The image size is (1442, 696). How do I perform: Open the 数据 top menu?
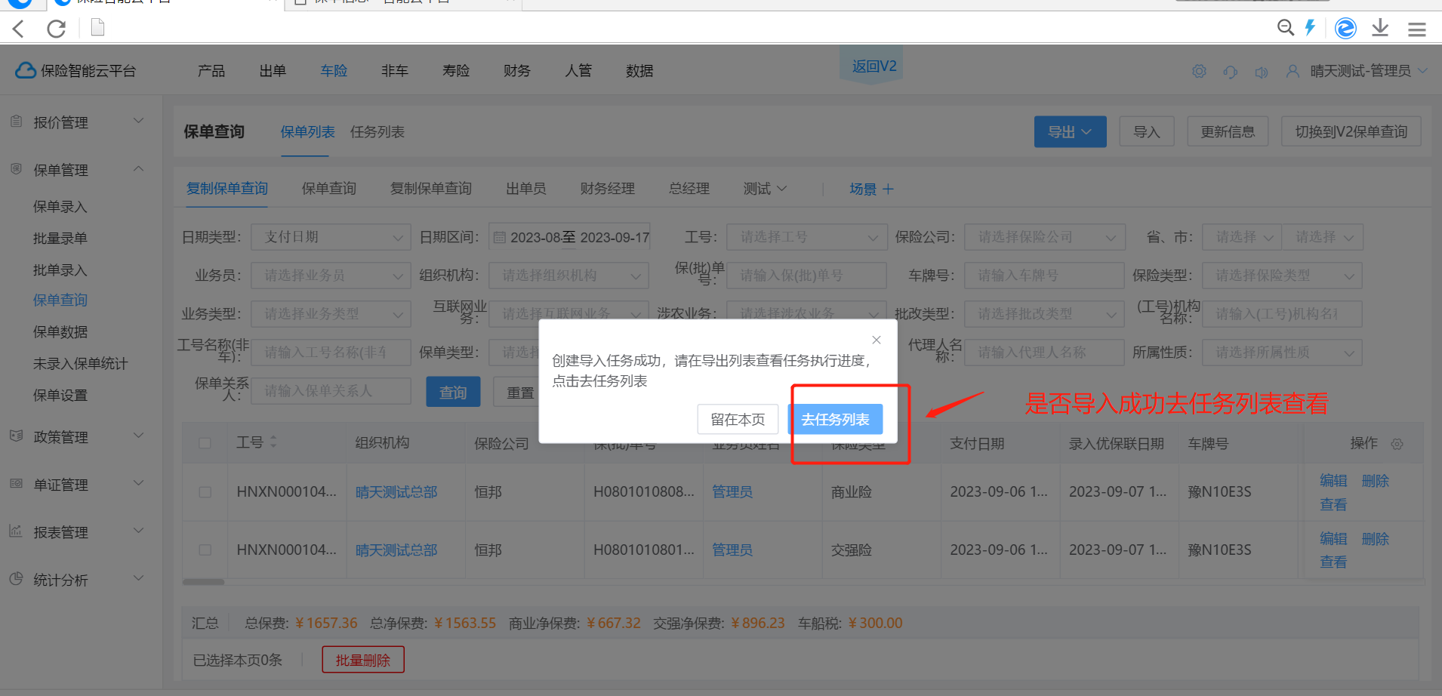pos(639,71)
